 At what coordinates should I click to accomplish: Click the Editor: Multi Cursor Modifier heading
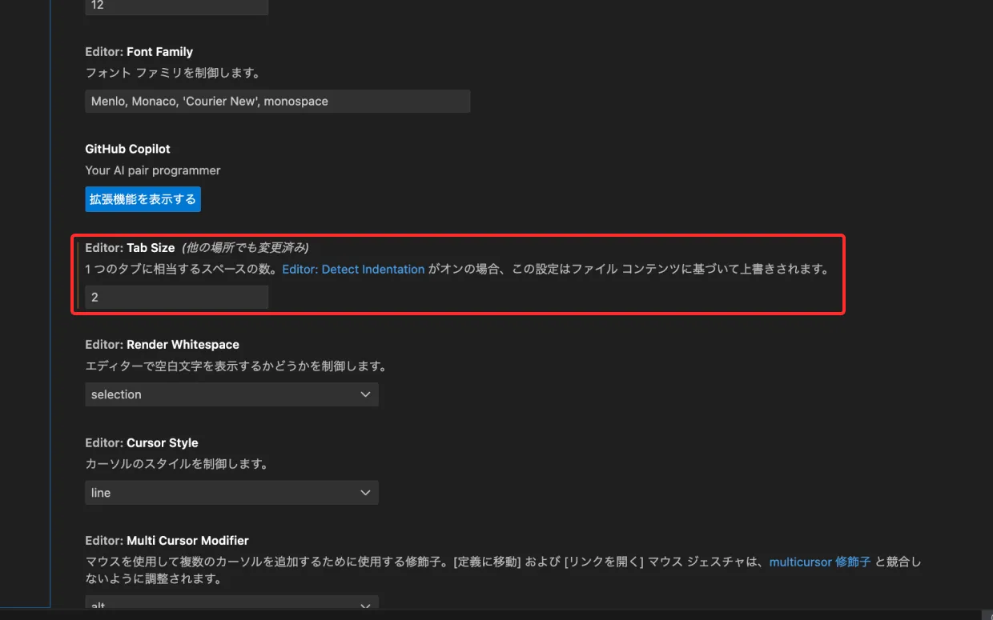167,541
